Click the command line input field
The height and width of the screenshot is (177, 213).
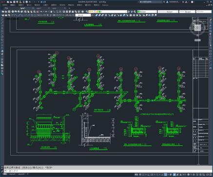[x=108, y=171]
